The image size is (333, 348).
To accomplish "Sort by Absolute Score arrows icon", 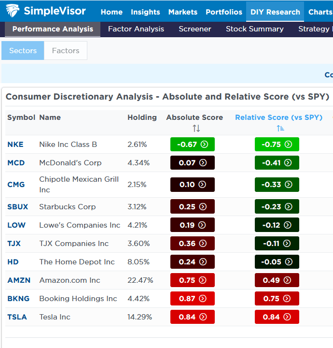I will [x=196, y=128].
